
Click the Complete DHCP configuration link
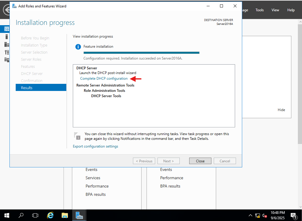pos(104,79)
